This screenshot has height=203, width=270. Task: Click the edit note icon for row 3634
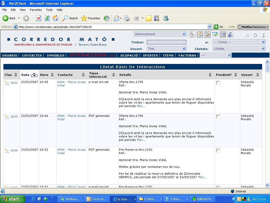click(x=7, y=150)
